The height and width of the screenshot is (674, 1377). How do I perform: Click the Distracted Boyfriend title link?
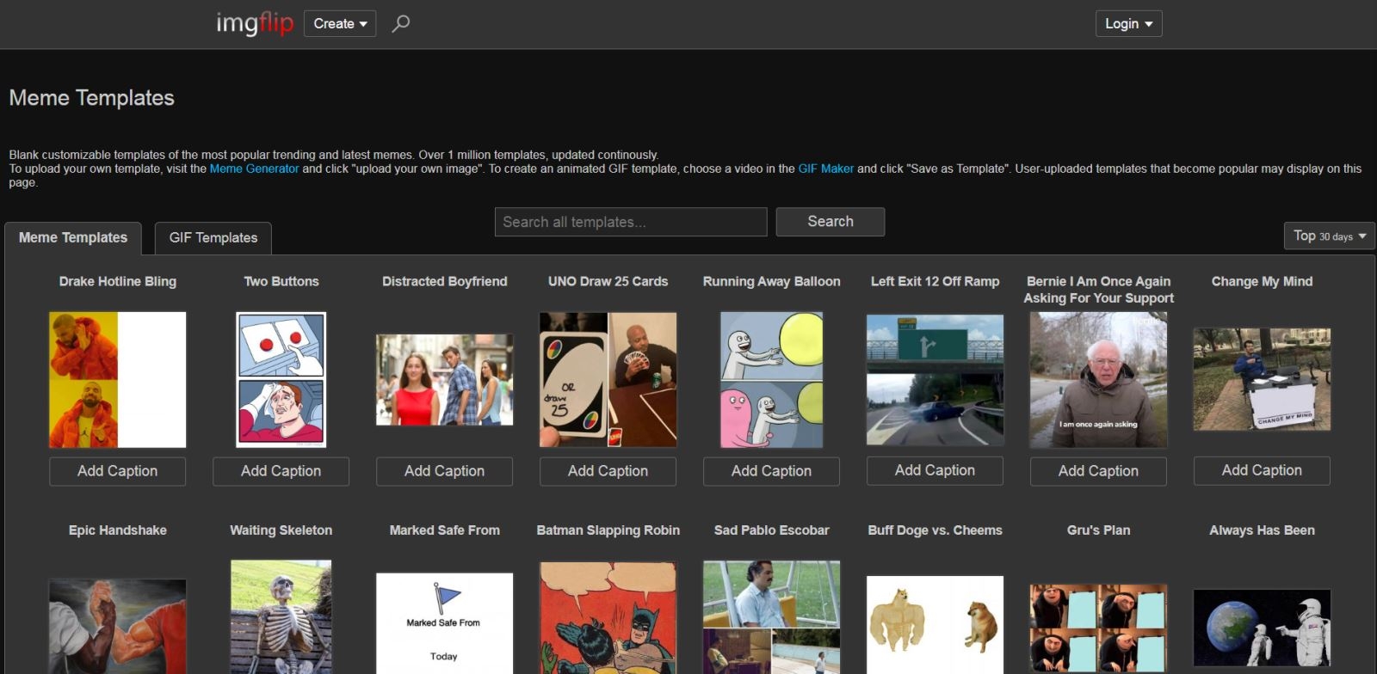[445, 281]
